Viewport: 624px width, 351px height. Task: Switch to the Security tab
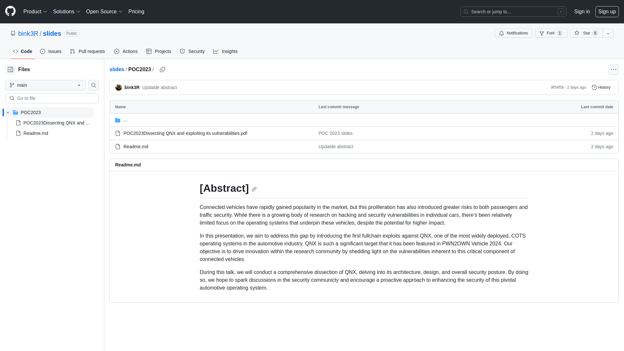(x=192, y=51)
